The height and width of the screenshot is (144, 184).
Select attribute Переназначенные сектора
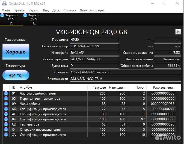pos(40,99)
